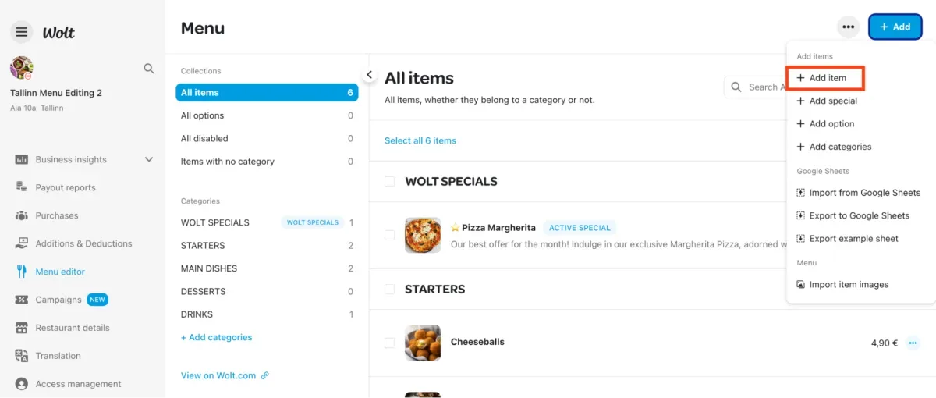
Task: Check the Pizza Margherita item checkbox
Action: coord(389,235)
